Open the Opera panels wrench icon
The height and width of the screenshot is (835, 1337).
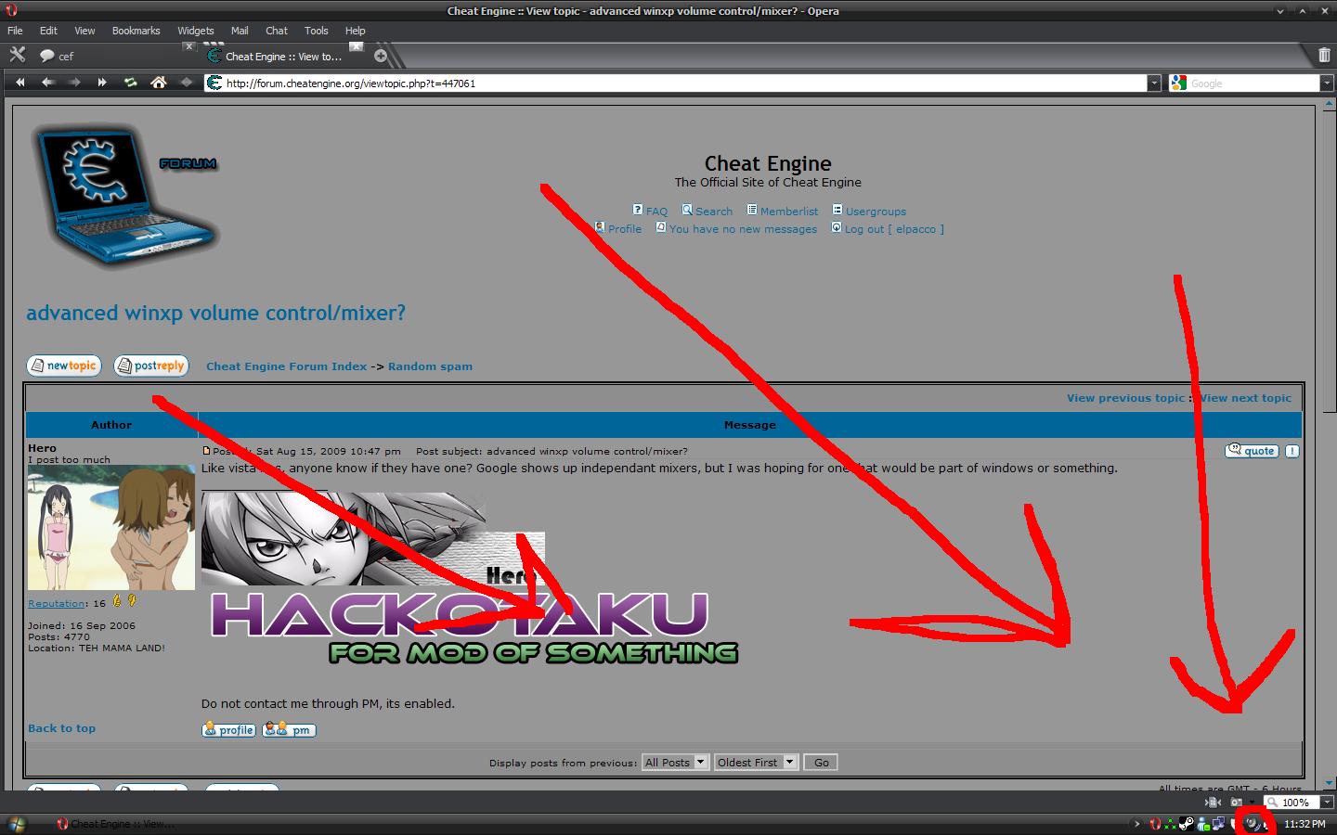pos(17,55)
